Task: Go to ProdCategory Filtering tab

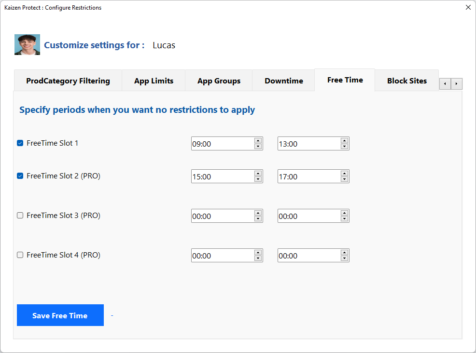Action: coord(68,81)
